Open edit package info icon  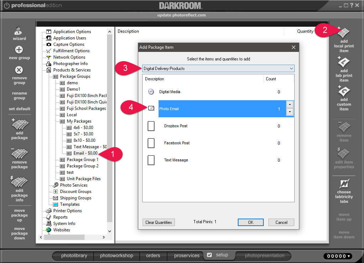(19, 182)
